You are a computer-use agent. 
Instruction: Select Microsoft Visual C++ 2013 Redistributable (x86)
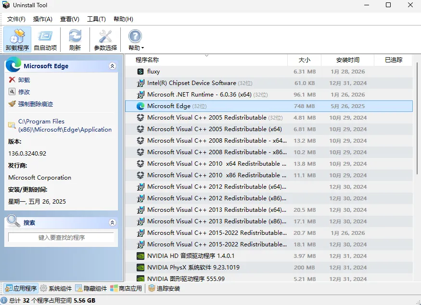[269, 221]
